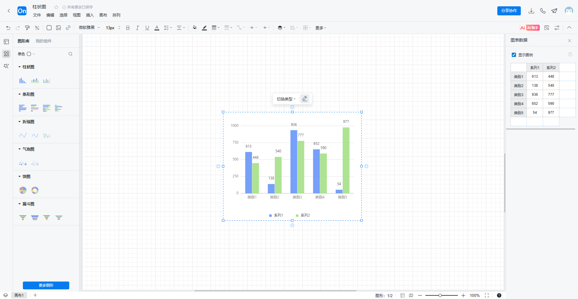
Task: Open the 插入 menu
Action: click(90, 15)
